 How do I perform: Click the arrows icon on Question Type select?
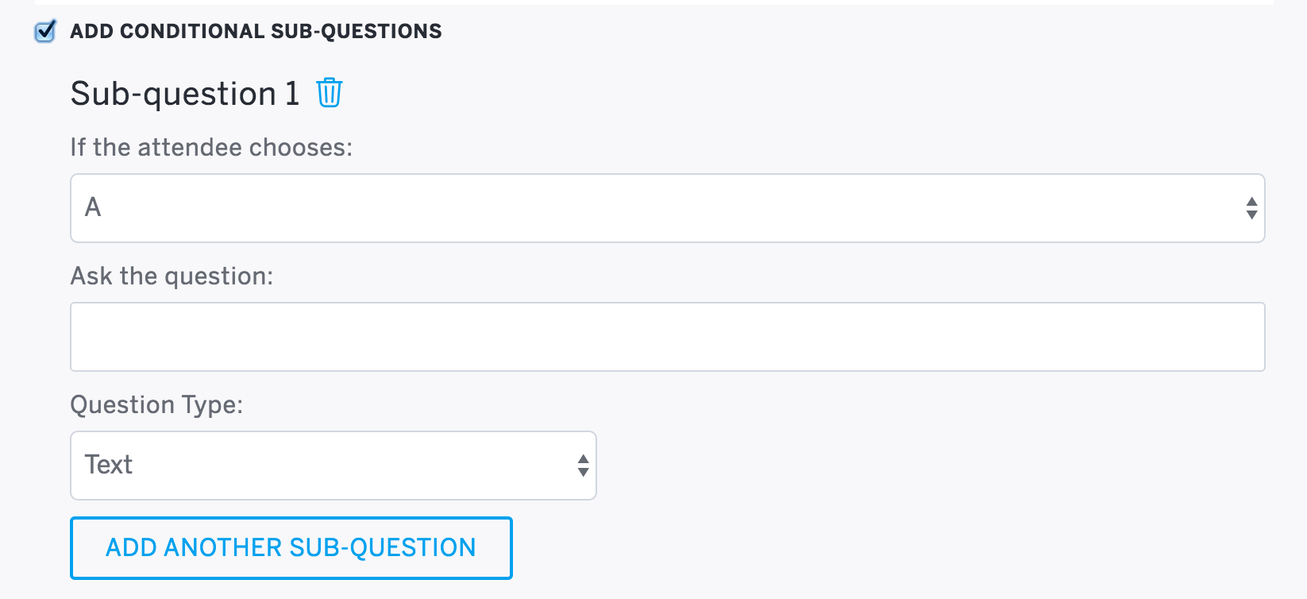(583, 466)
